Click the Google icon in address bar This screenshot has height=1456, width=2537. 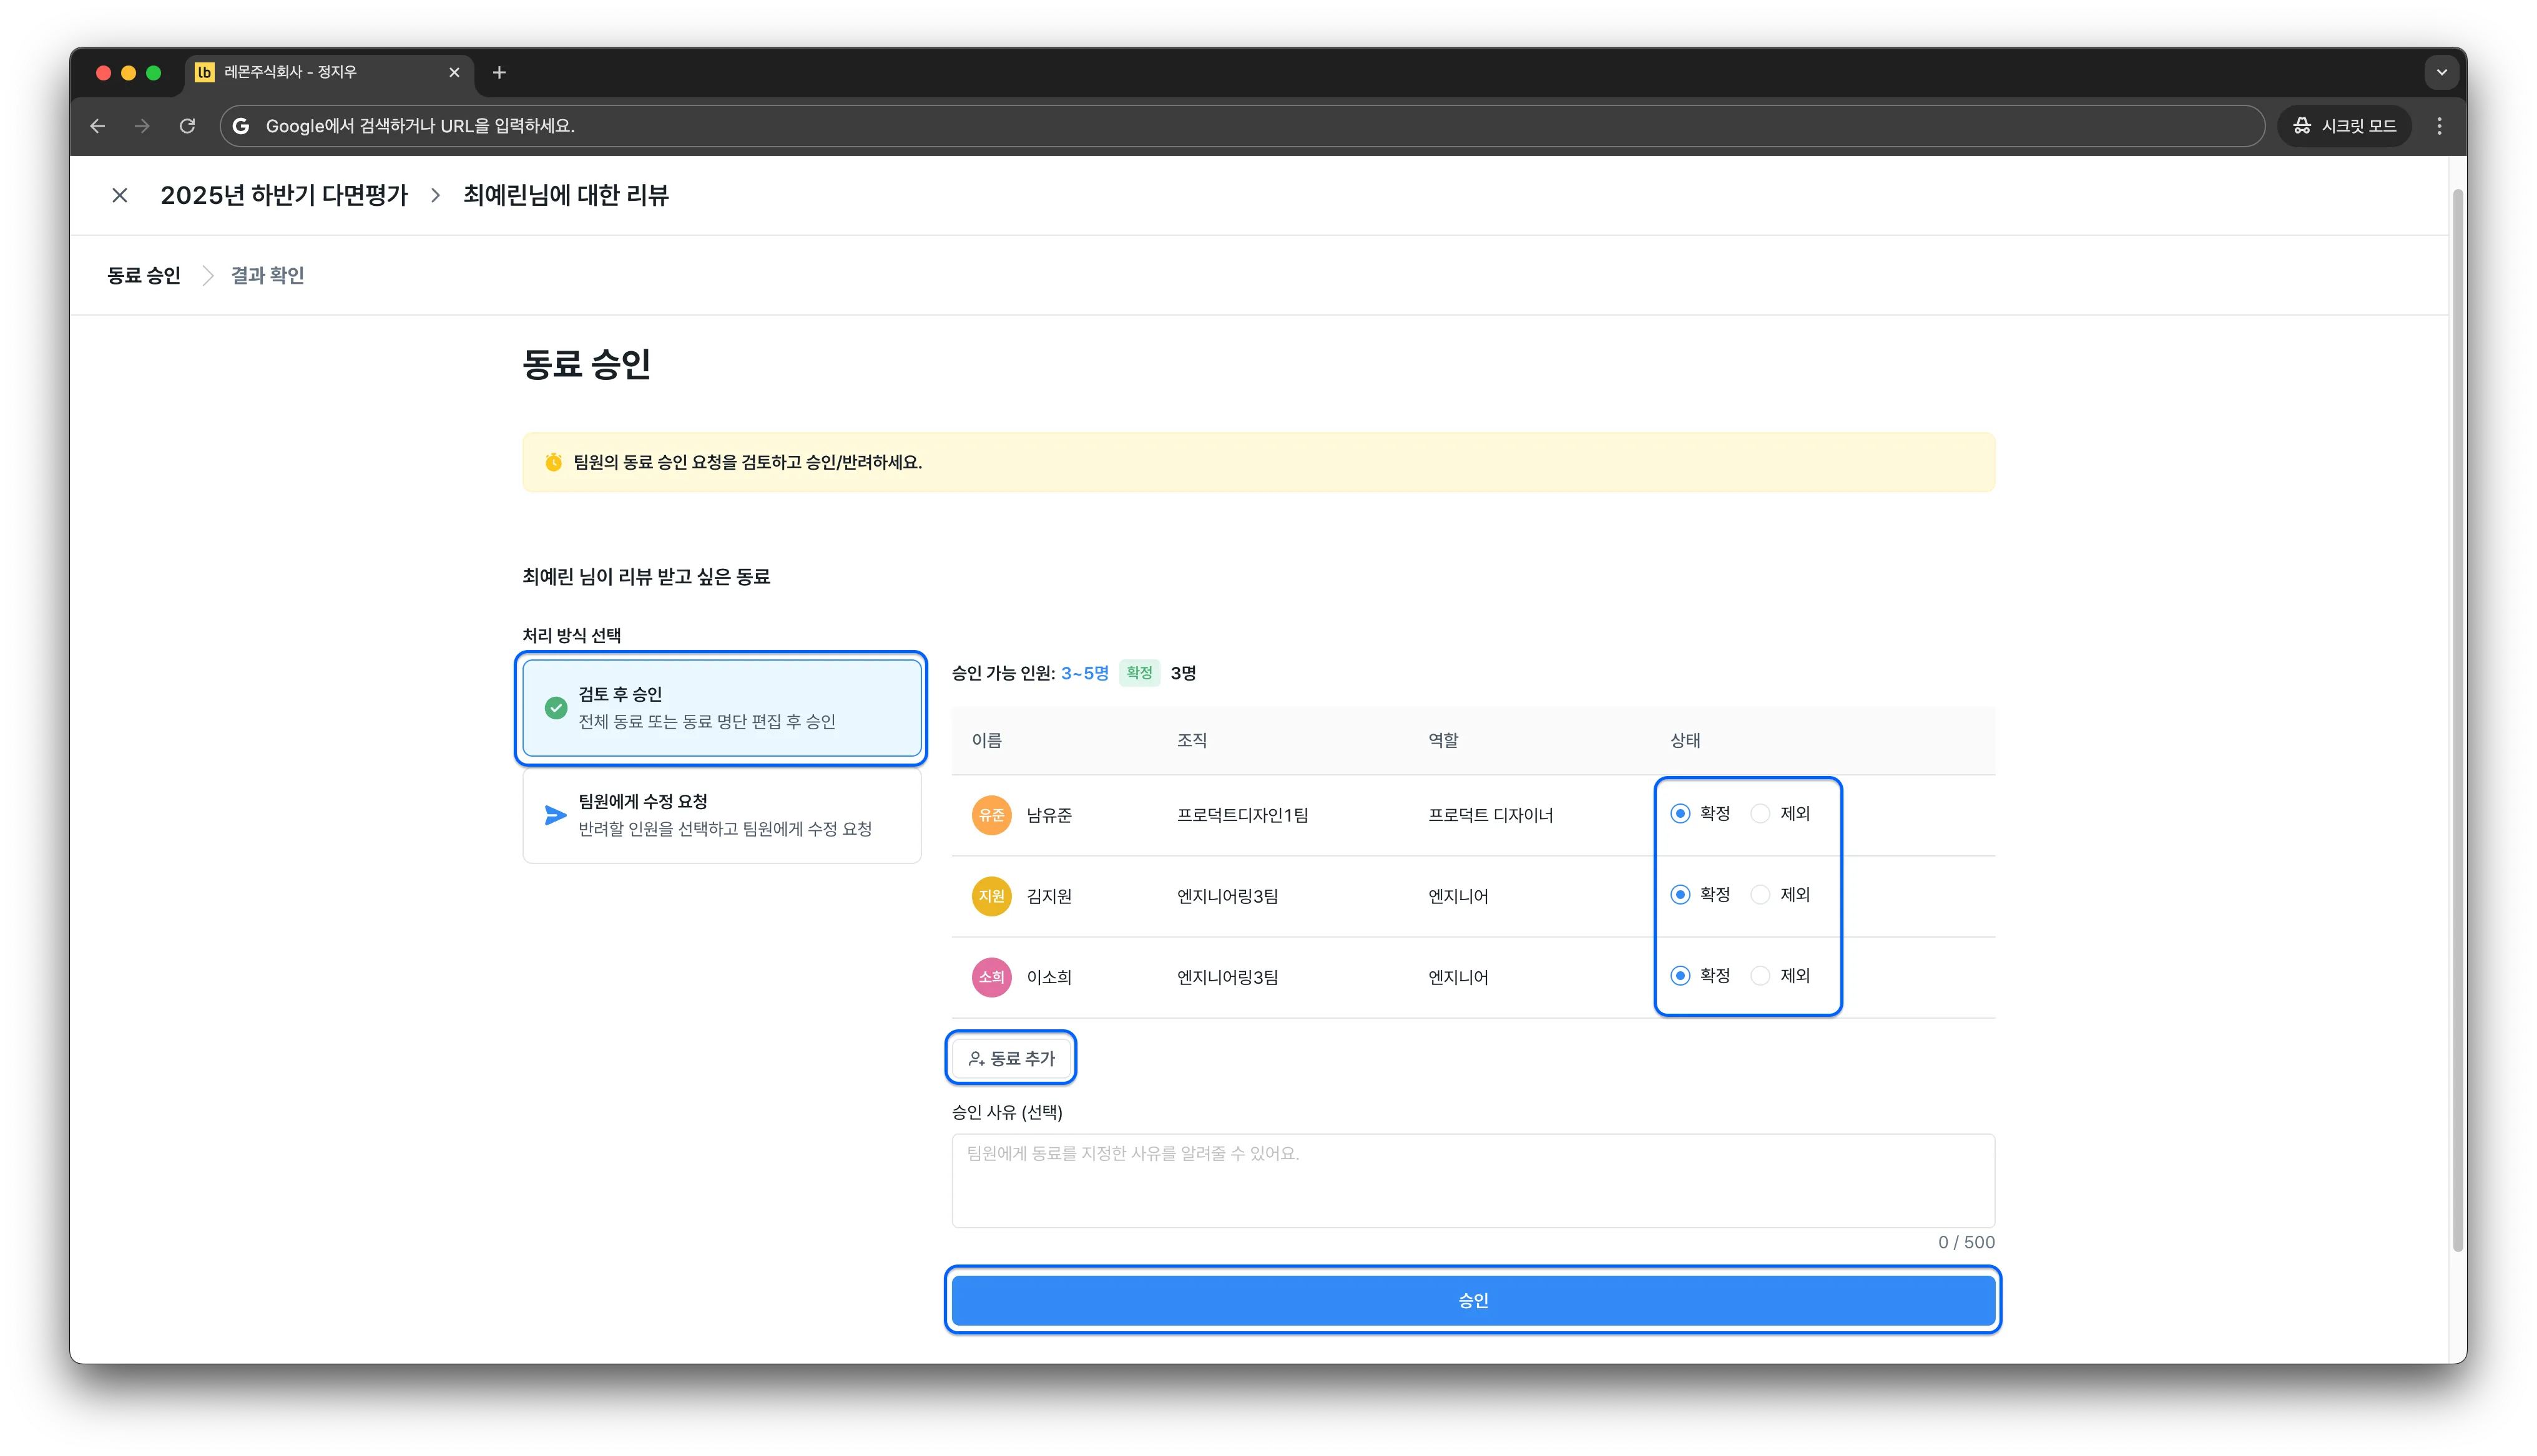tap(241, 126)
